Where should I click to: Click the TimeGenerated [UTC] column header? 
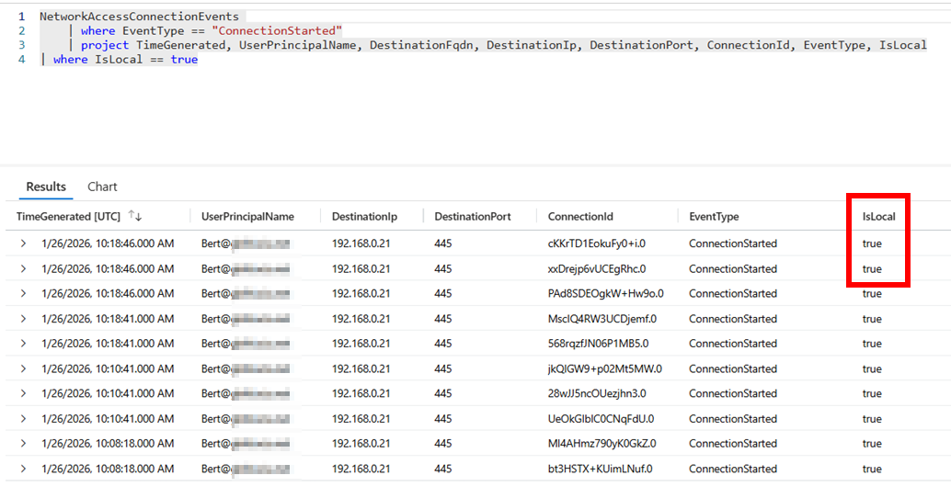click(x=69, y=216)
